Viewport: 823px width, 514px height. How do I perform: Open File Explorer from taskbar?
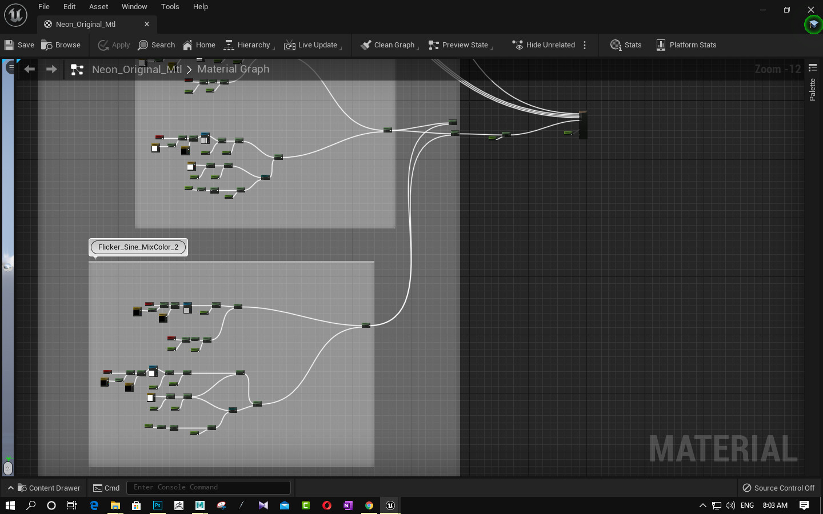coord(115,505)
